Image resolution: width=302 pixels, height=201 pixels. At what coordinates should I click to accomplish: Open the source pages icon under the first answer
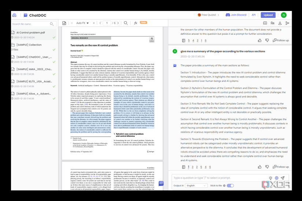183,41
